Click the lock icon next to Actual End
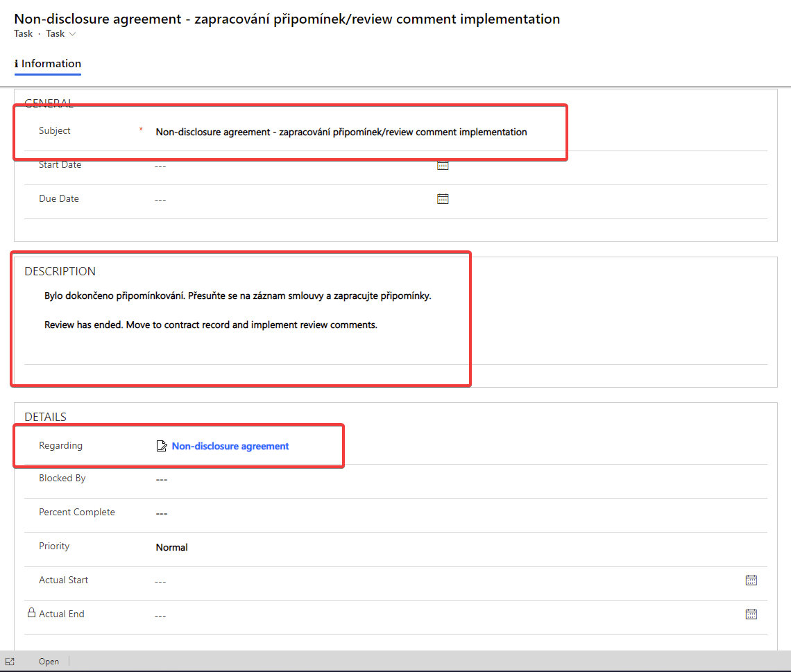Image resolution: width=791 pixels, height=672 pixels. tap(31, 612)
